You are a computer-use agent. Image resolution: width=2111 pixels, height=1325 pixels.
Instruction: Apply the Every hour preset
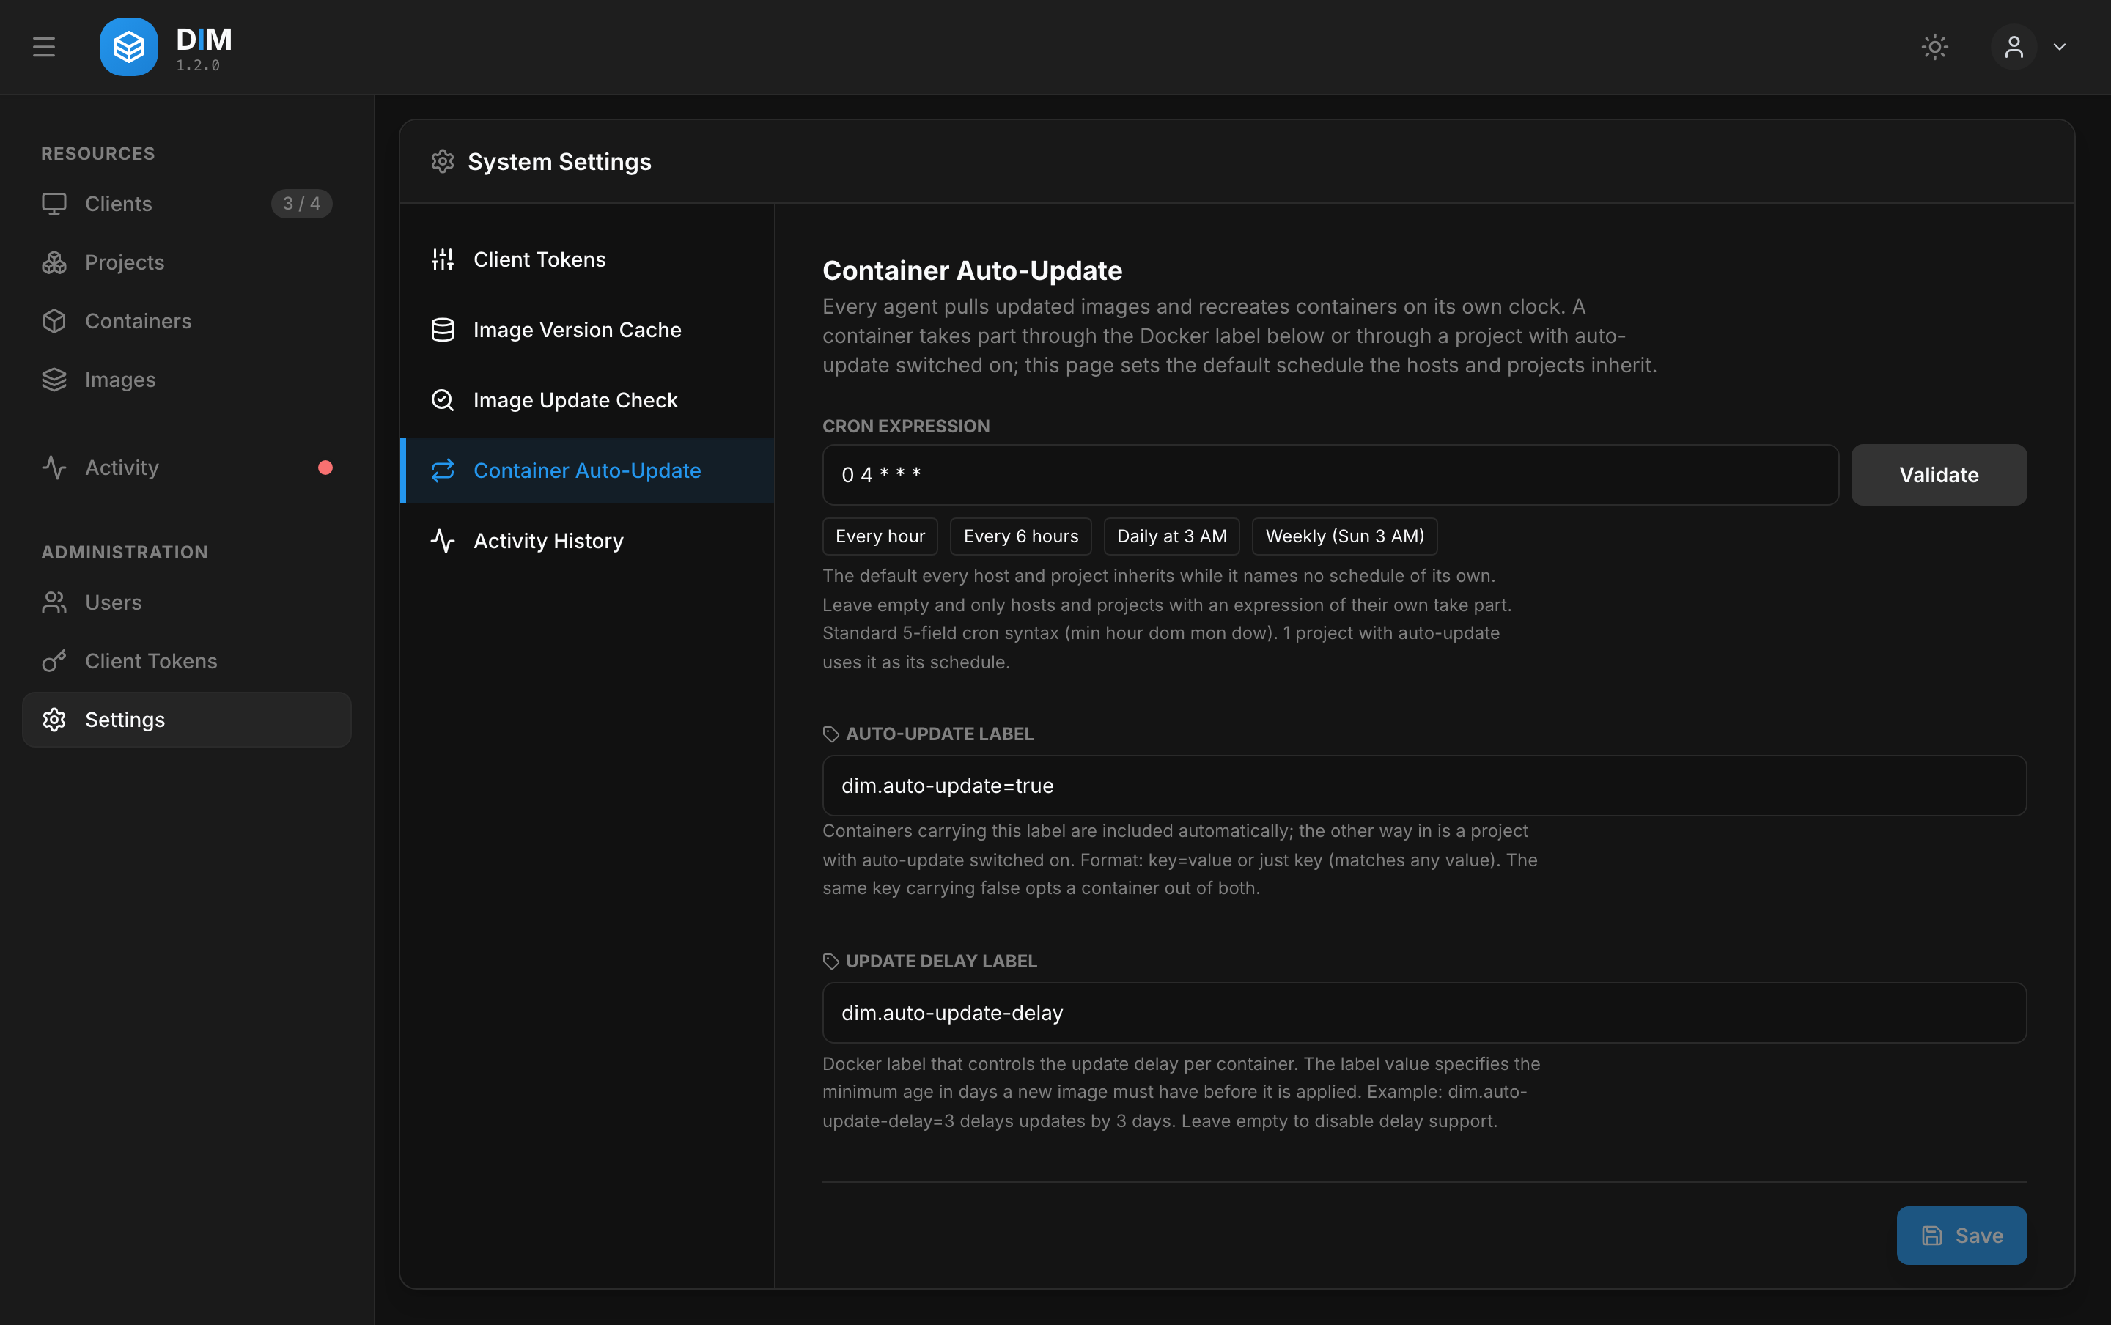click(x=880, y=536)
